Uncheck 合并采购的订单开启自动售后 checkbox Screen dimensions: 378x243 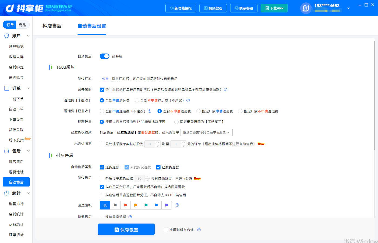(102, 90)
